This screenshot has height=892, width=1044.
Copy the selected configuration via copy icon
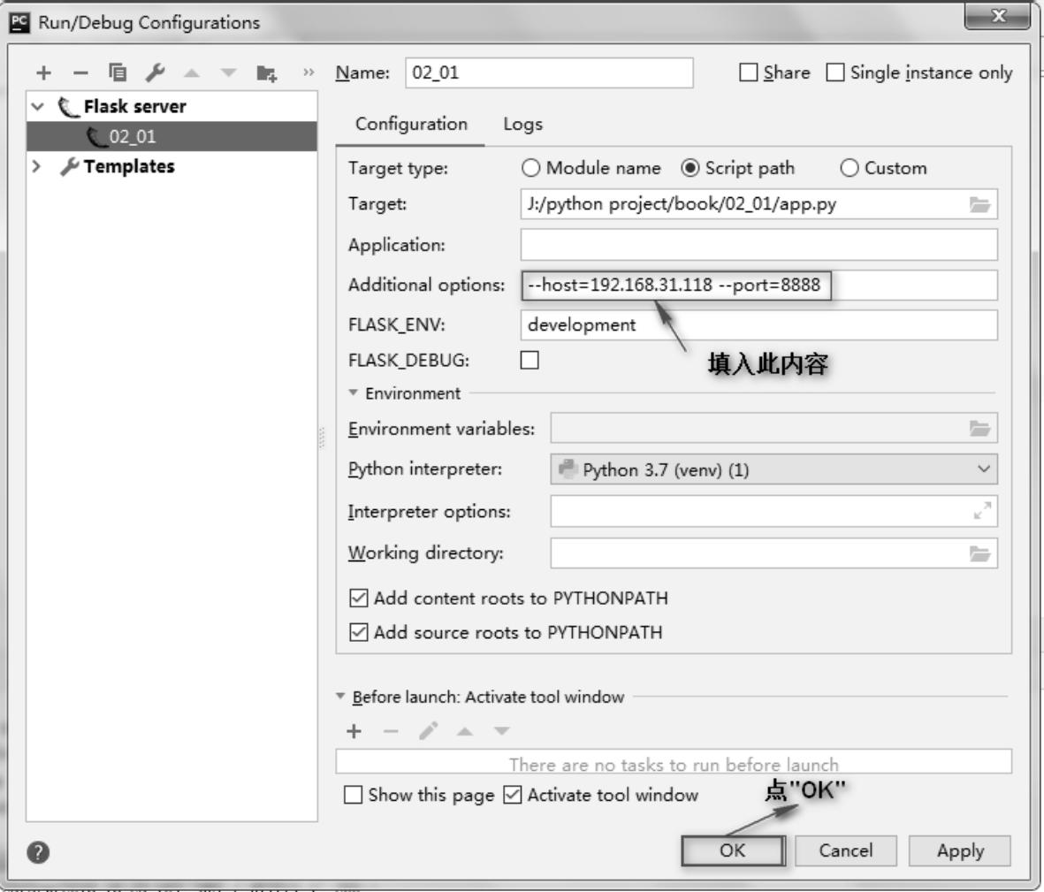pyautogui.click(x=117, y=73)
